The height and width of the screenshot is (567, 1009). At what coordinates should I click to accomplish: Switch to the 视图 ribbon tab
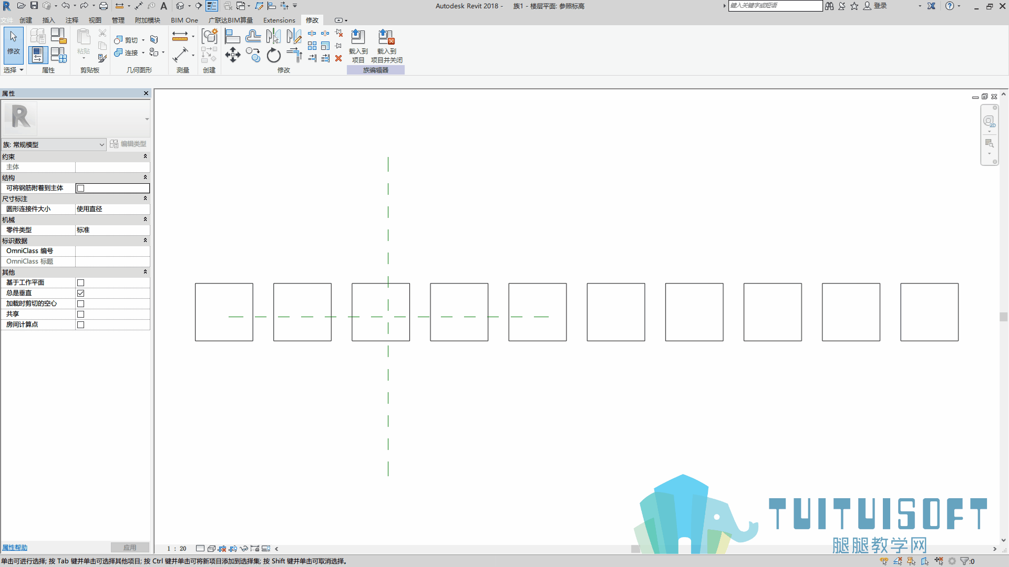[x=95, y=20]
